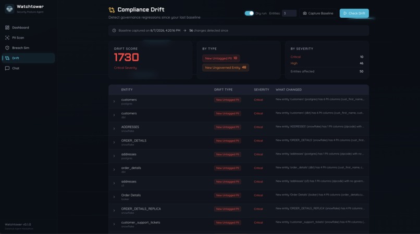Expand the customers dbt row
Screen dimensions: 420x234
coord(114,115)
